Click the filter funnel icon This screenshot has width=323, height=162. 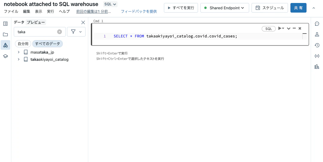pos(73,31)
